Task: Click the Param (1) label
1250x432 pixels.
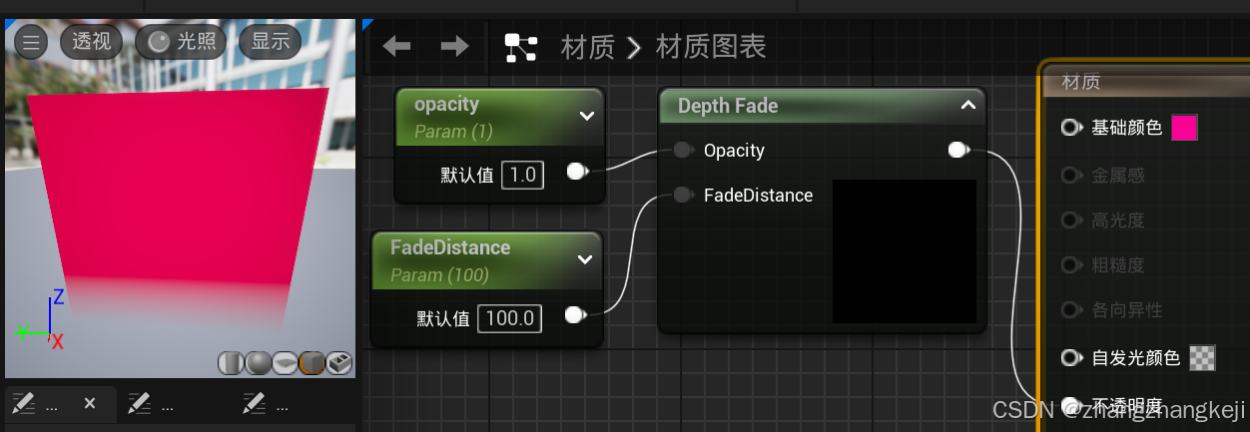Action: coord(454,131)
